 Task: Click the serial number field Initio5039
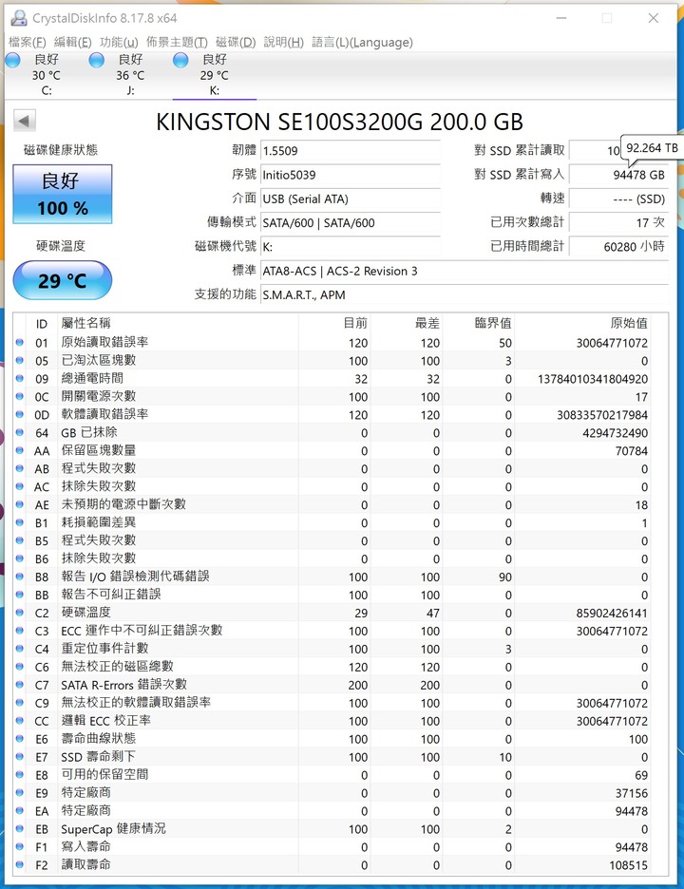coord(350,175)
